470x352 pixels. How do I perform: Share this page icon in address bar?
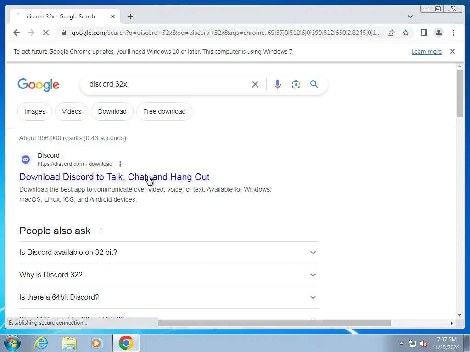391,33
